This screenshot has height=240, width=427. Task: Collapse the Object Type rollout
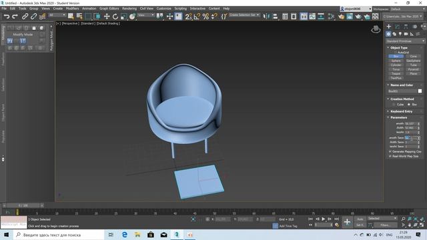pos(399,47)
